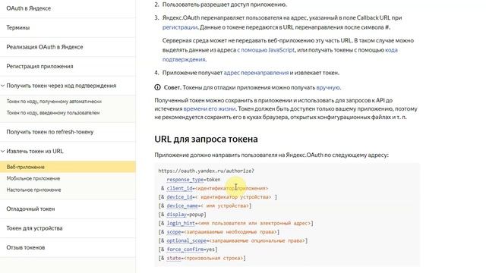The height and width of the screenshot is (273, 486).
Task: Open 'Получить токен по refresh-токену' item
Action: pyautogui.click(x=50, y=132)
